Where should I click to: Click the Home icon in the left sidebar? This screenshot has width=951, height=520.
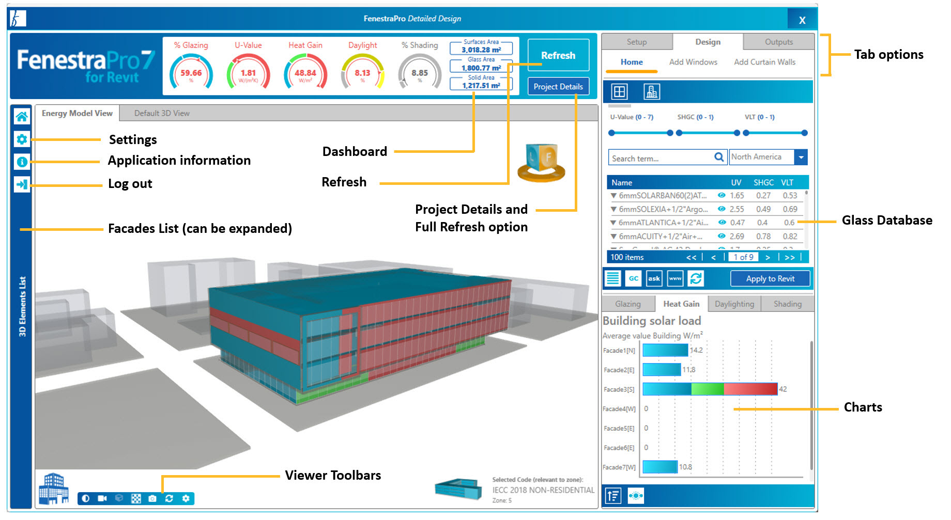click(x=22, y=117)
